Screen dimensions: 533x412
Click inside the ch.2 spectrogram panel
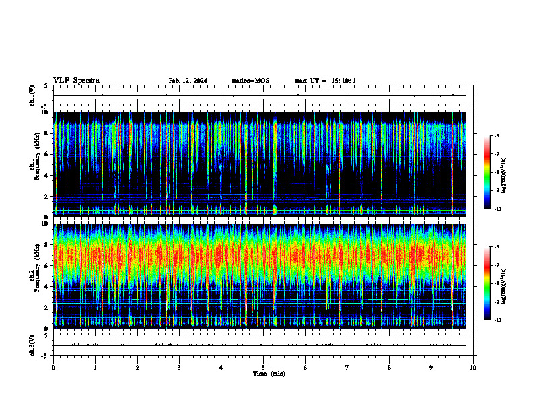pos(260,276)
